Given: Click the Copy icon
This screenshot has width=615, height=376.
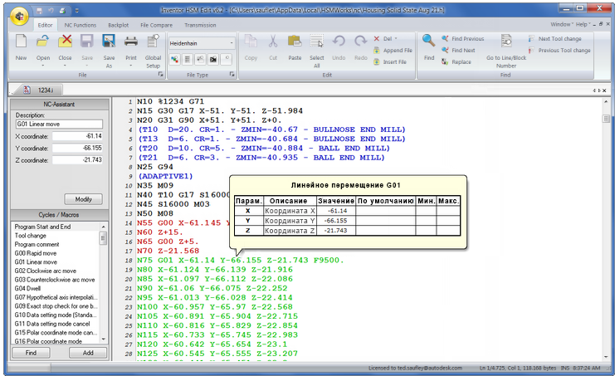Looking at the screenshot, I should click(251, 42).
